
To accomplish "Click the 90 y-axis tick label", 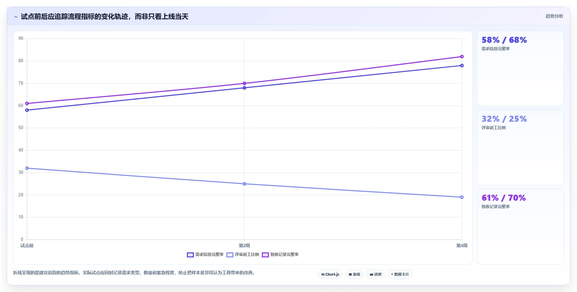I will click(x=21, y=38).
